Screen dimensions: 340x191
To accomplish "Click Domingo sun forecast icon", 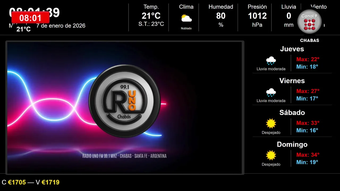I will click(x=271, y=155).
